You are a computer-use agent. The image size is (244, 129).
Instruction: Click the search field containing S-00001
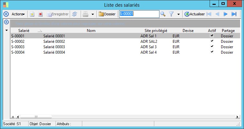coord(139,14)
